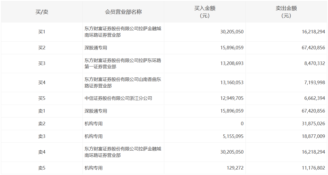
Task: Select the 买2 row label
Action: point(41,48)
